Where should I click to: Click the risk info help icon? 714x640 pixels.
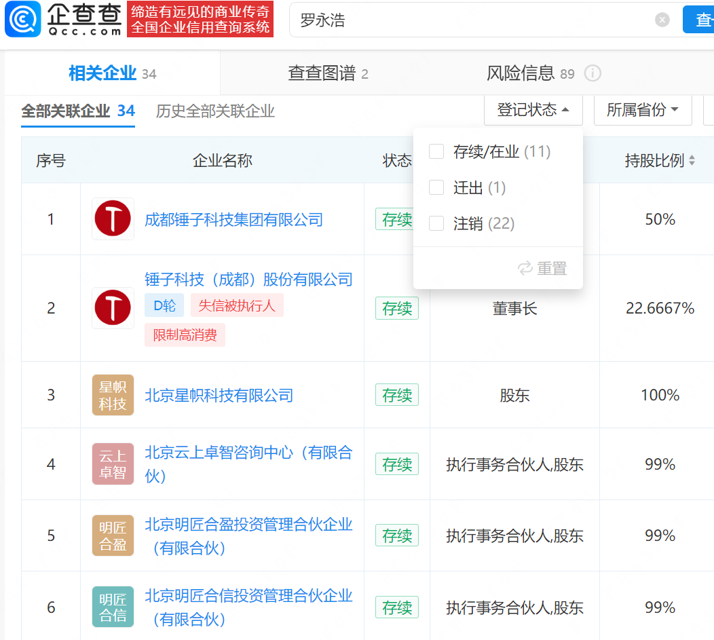(x=593, y=73)
